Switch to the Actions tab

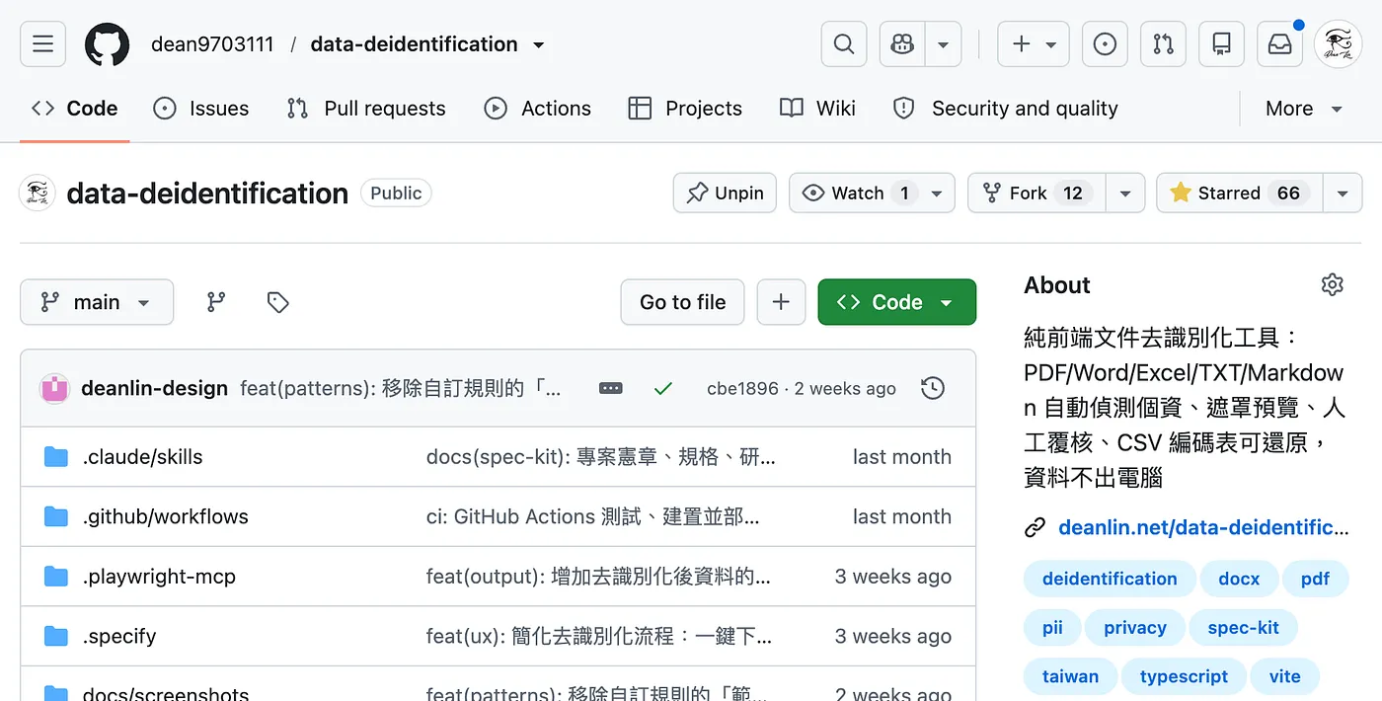pyautogui.click(x=538, y=109)
